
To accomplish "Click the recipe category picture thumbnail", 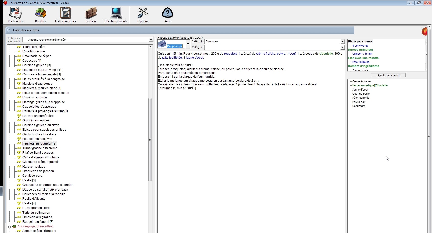I will click(162, 44).
